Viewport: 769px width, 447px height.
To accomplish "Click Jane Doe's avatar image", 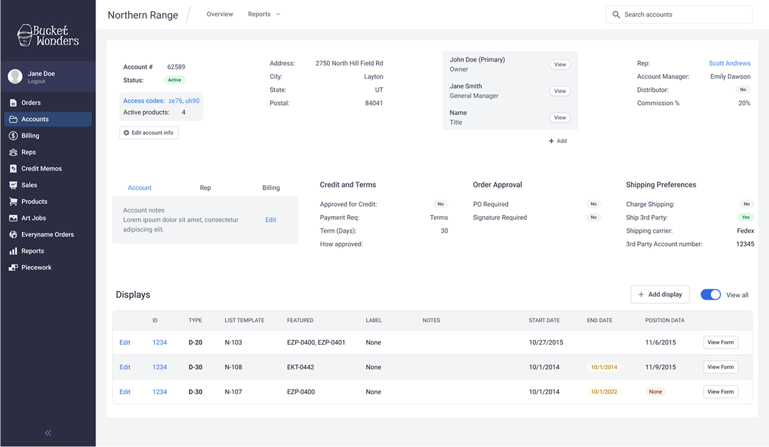I will [15, 76].
